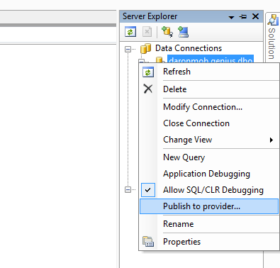Collapse the lower tree node below Data Connections

coord(128,189)
